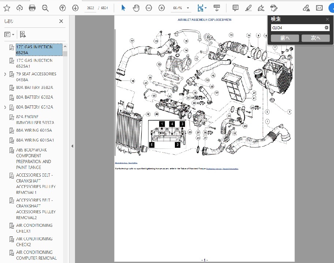Image resolution: width=334 pixels, height=263 pixels.
Task: Zoom out with the minus circle icon
Action: coord(149,8)
